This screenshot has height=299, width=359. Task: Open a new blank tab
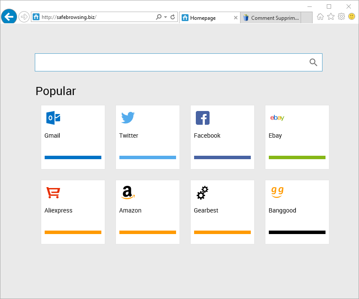pos(307,18)
